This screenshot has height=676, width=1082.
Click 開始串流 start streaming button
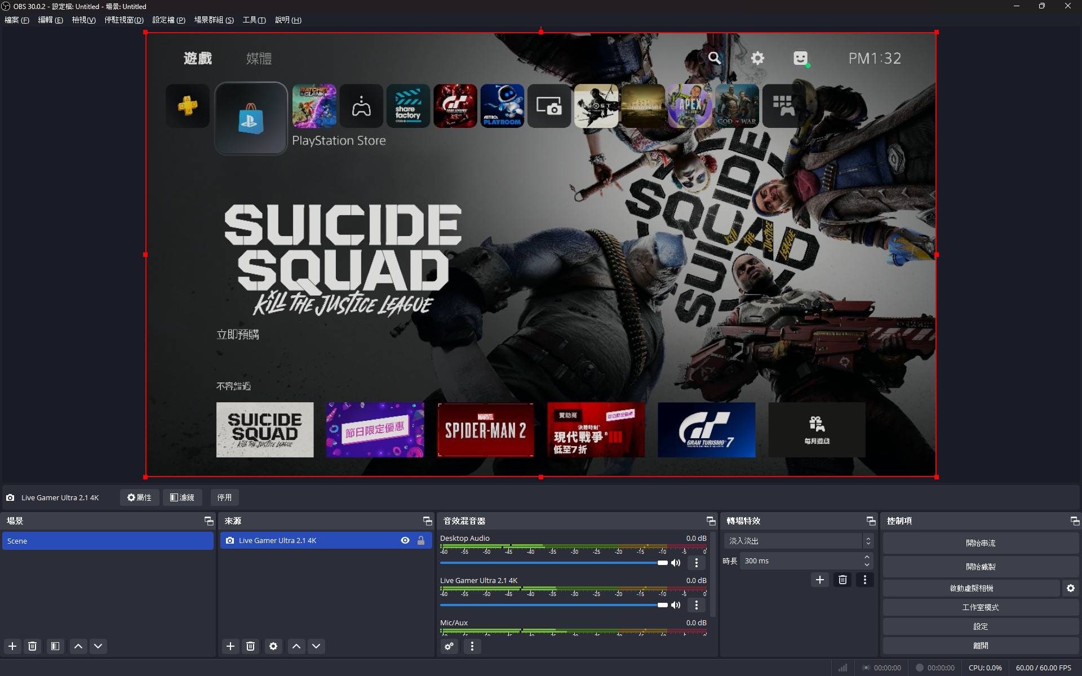tap(981, 543)
